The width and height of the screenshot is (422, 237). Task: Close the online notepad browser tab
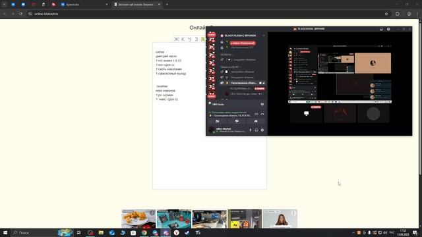159,5
